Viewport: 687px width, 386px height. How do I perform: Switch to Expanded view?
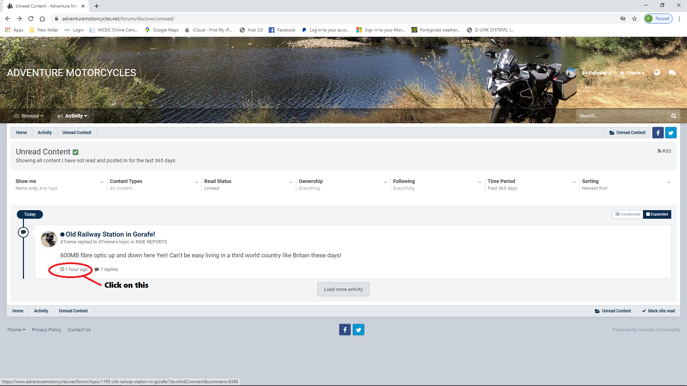click(657, 214)
